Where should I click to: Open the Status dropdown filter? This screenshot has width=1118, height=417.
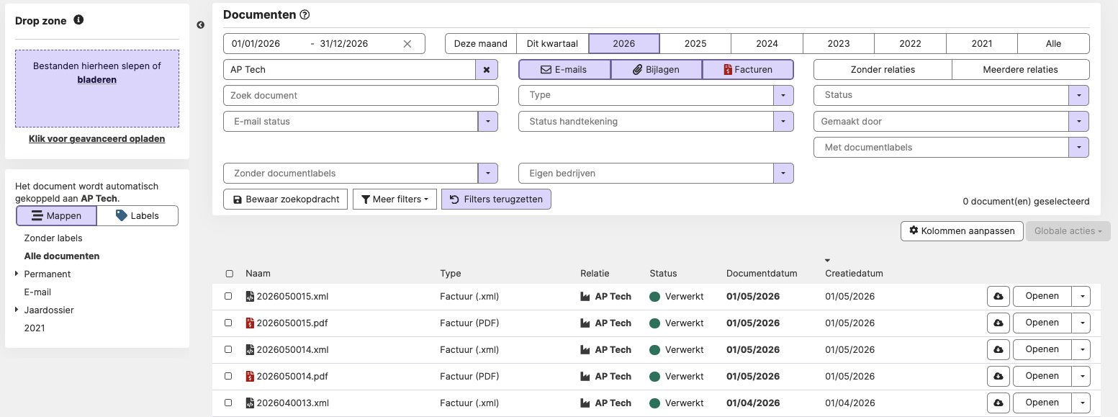(x=1078, y=95)
